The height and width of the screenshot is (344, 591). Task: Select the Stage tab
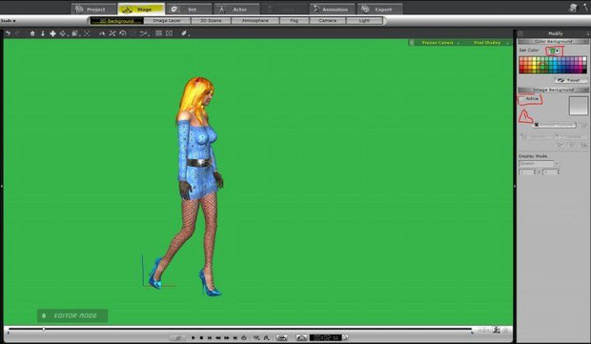click(x=141, y=9)
